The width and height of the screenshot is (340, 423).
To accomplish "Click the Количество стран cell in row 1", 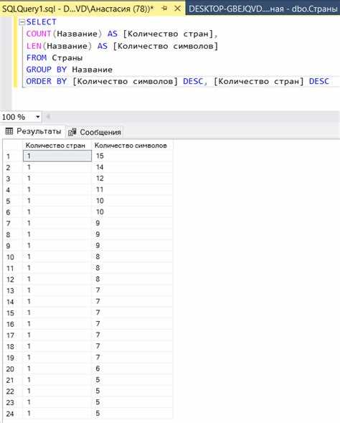I will click(57, 156).
